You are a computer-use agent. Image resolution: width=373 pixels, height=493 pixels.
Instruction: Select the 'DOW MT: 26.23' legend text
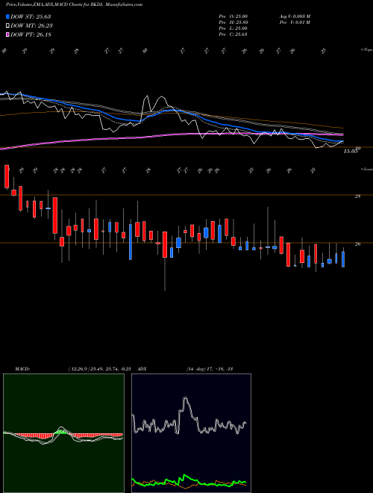[x=31, y=26]
